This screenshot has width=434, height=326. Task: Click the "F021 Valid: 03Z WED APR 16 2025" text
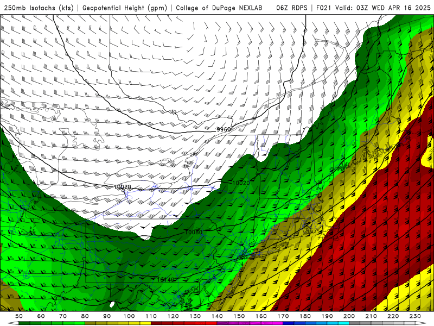373,8
